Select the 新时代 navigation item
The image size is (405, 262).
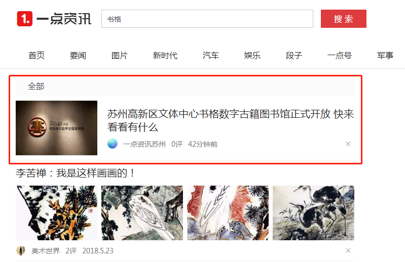165,56
